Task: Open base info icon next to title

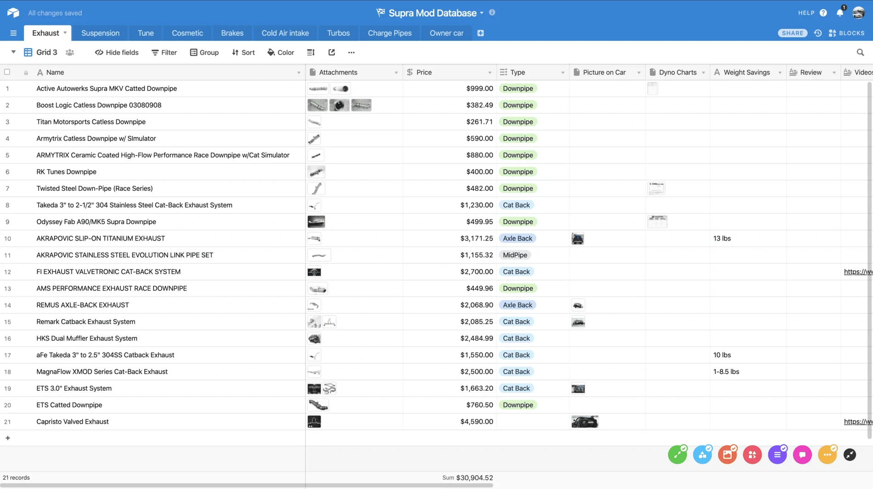Action: point(492,12)
